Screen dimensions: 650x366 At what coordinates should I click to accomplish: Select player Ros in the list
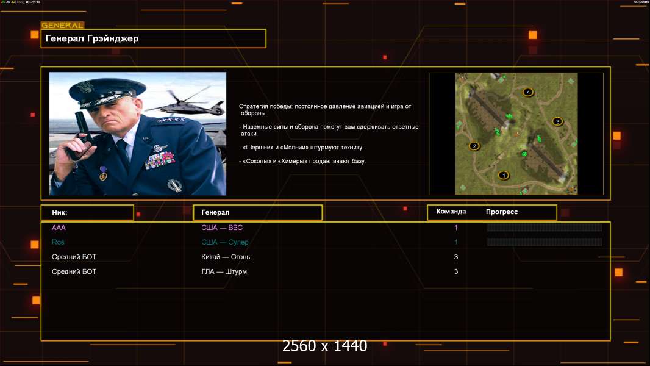[x=58, y=242]
